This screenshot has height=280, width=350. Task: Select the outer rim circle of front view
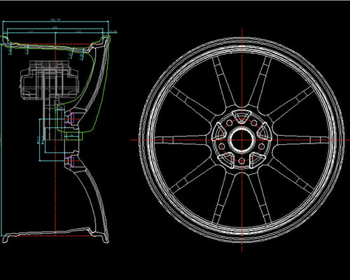[x=242, y=140]
